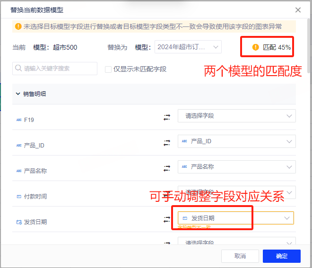This screenshot has height=268, width=312.
Task: Click swap arrows icon for 发货日期 row
Action: point(166,219)
